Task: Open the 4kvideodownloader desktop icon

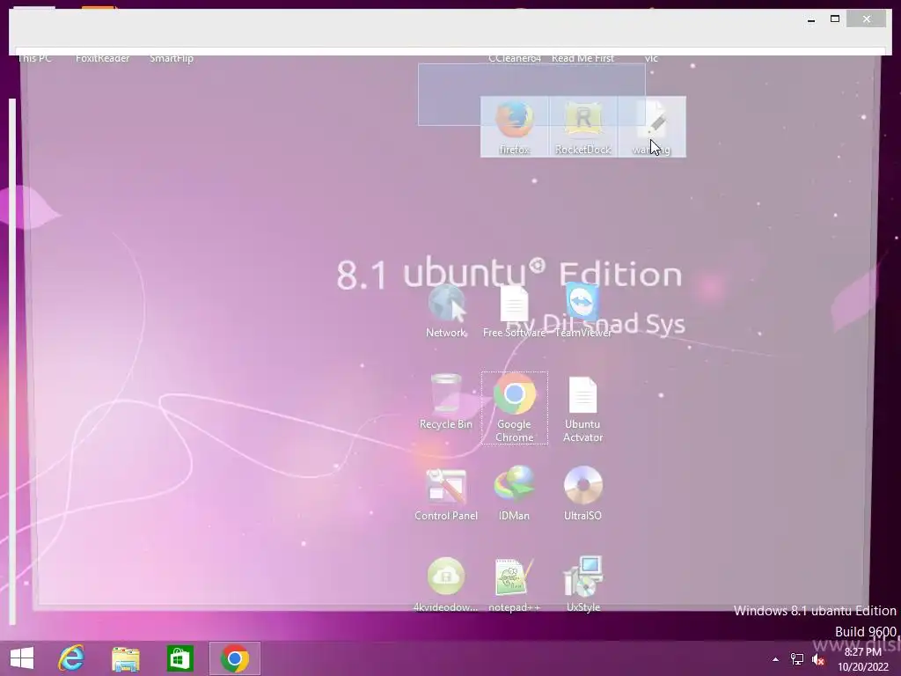Action: pos(446,584)
